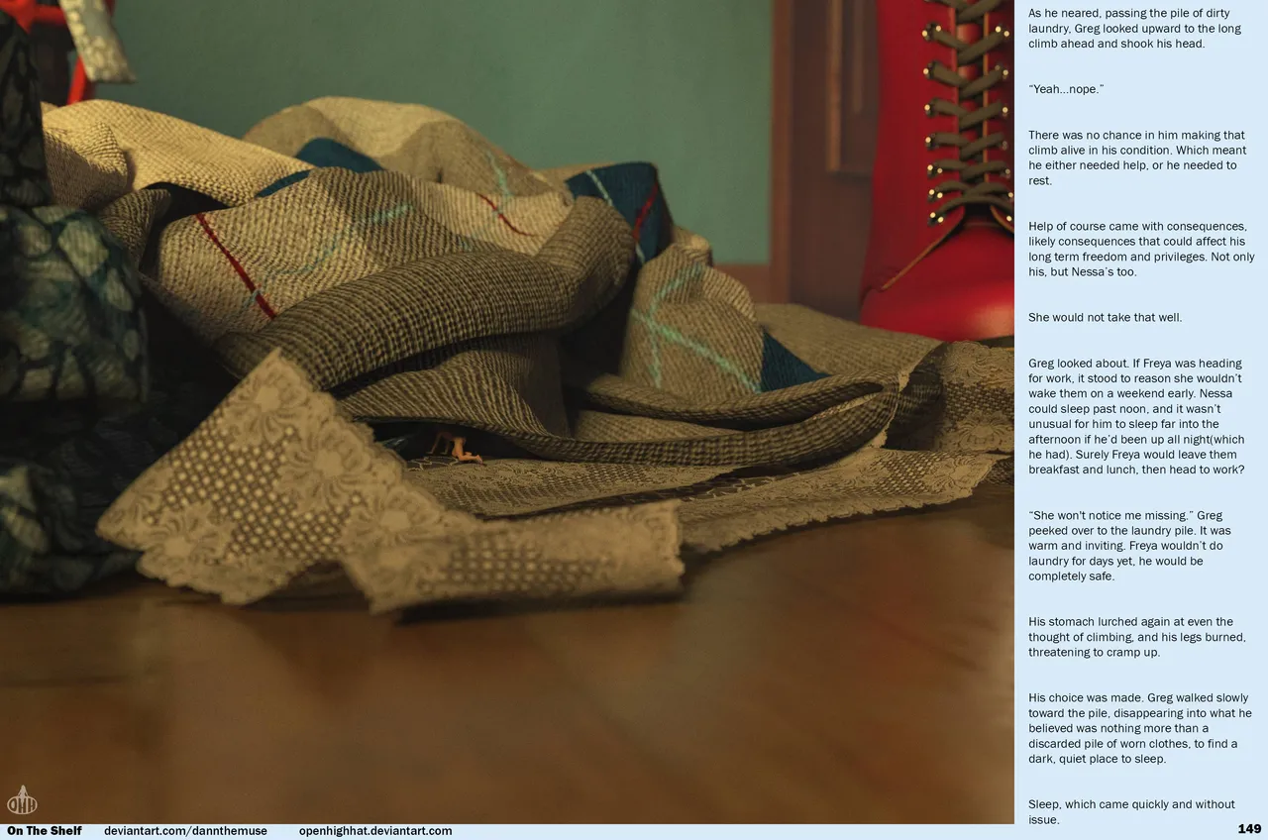Click the "On The Shelf" title text
This screenshot has height=840, width=1268.
click(x=45, y=831)
